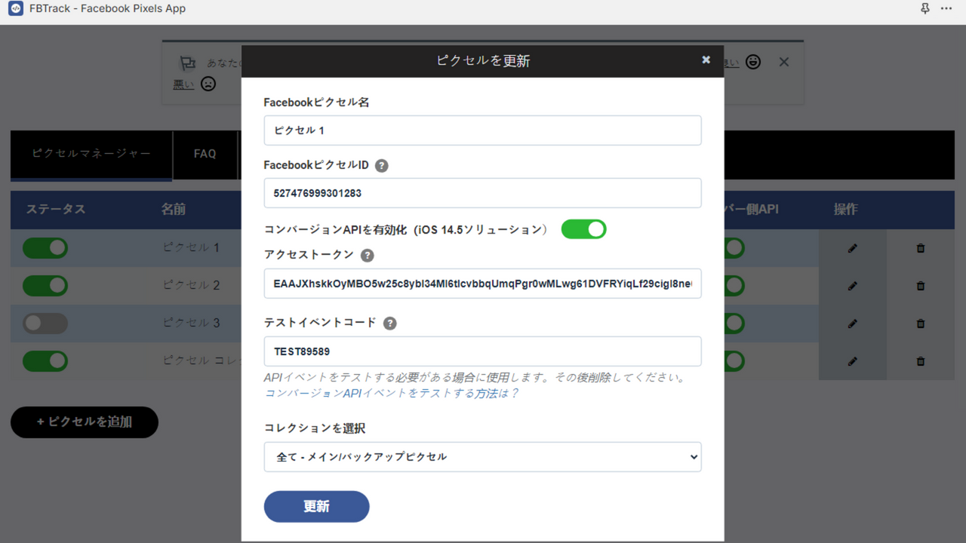Toggle server-side API for ピクセル 2

(x=734, y=286)
